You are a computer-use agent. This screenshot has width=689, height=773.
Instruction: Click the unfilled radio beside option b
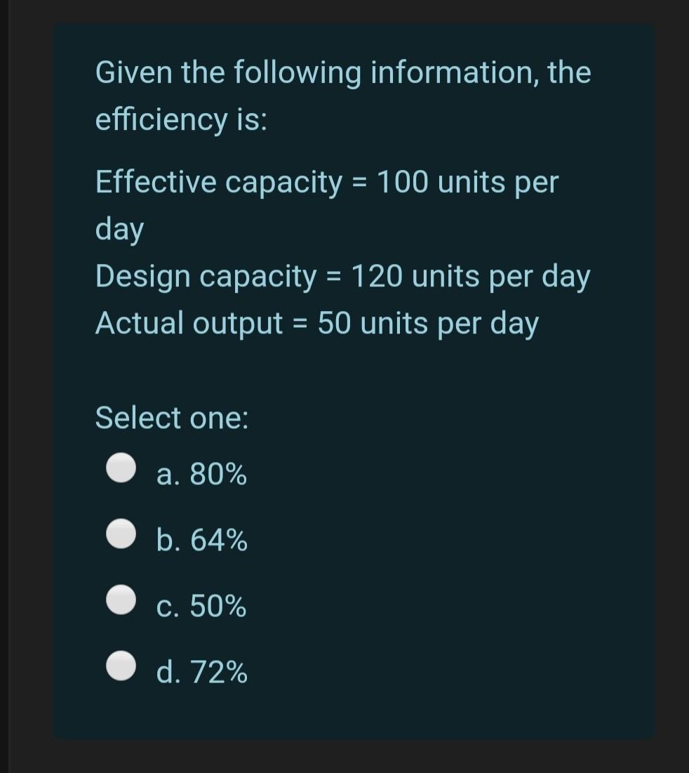(120, 534)
